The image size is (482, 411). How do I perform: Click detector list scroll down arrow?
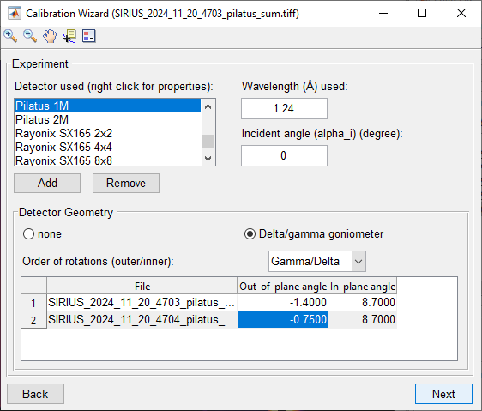pyautogui.click(x=208, y=159)
